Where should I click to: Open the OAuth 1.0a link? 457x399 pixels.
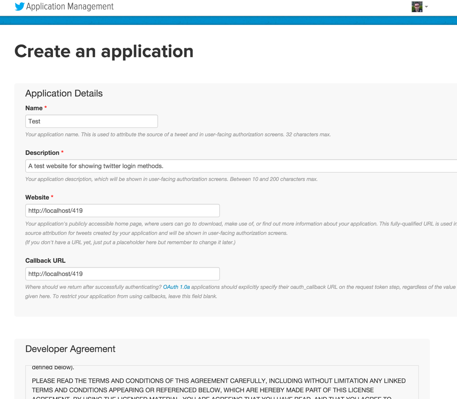click(x=176, y=287)
